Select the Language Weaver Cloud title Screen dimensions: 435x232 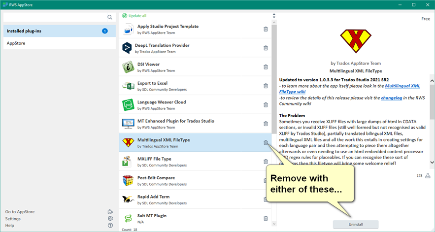pyautogui.click(x=162, y=102)
